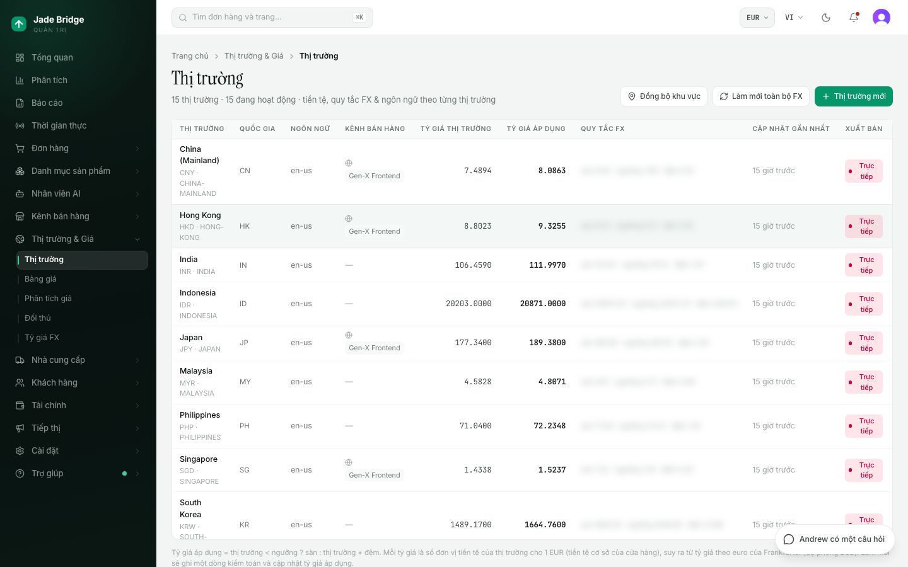Open the VI language dropdown
Viewport: 908px width, 567px height.
794,18
